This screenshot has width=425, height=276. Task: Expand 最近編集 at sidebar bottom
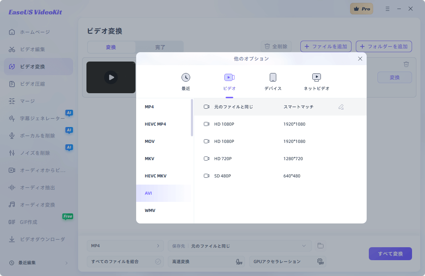pos(39,263)
